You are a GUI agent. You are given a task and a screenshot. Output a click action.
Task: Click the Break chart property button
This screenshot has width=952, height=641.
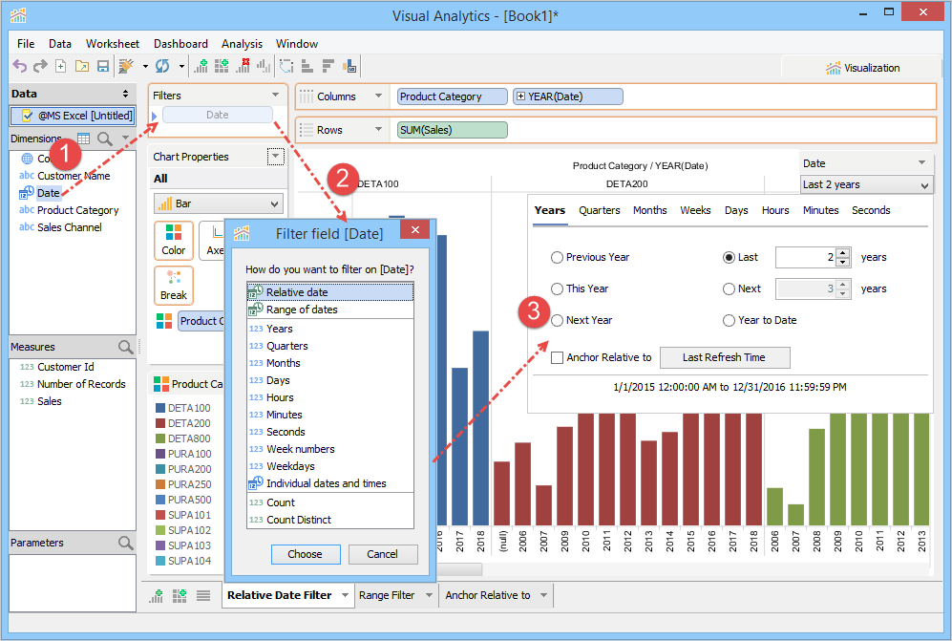173,285
